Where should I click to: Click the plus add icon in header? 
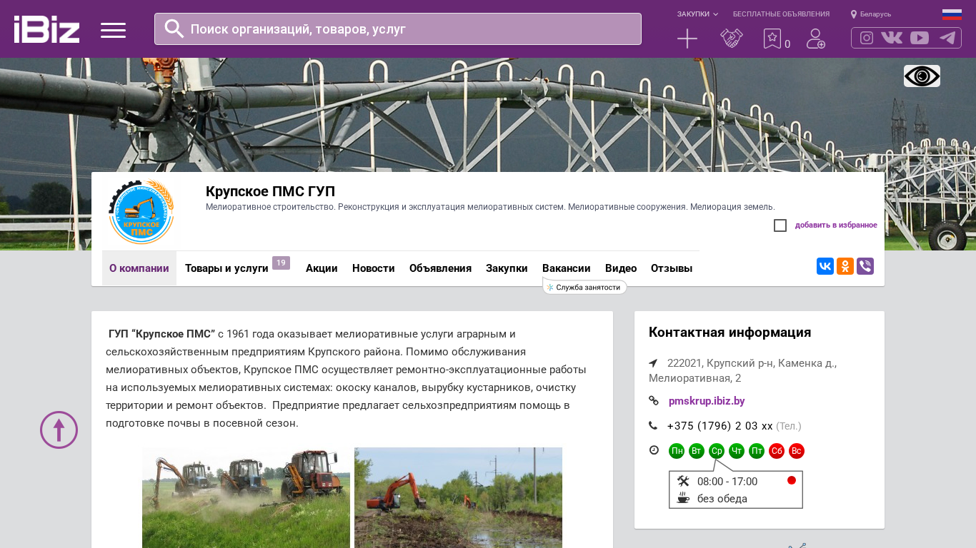point(687,39)
